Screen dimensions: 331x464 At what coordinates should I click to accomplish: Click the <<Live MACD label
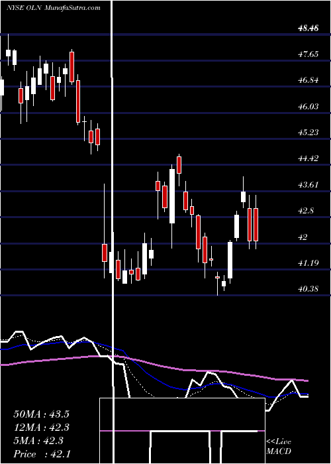279,447
